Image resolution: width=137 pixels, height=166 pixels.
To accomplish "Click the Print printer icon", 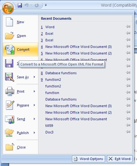I will click(10, 91).
